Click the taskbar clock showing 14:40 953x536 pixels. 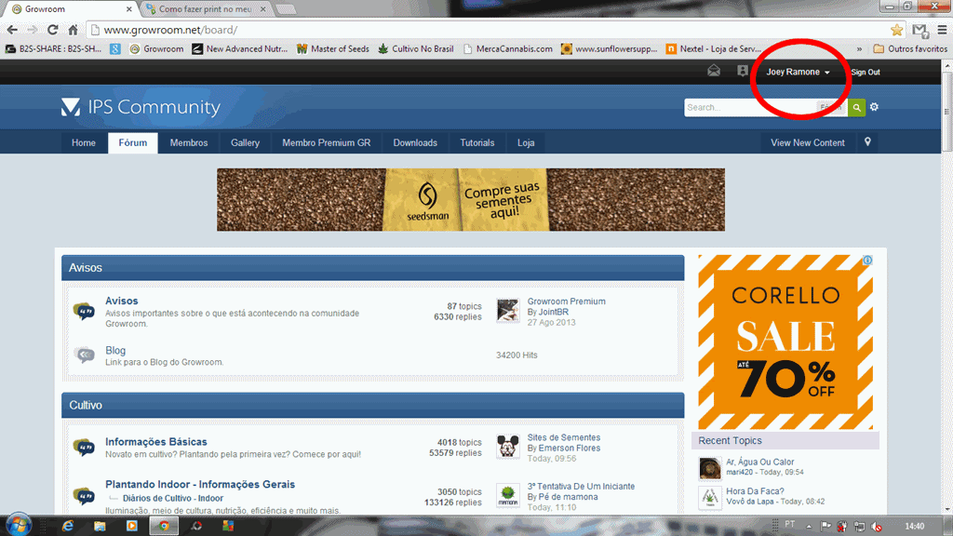[914, 527]
